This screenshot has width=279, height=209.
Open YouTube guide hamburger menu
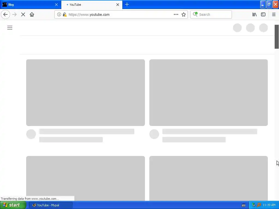click(10, 28)
